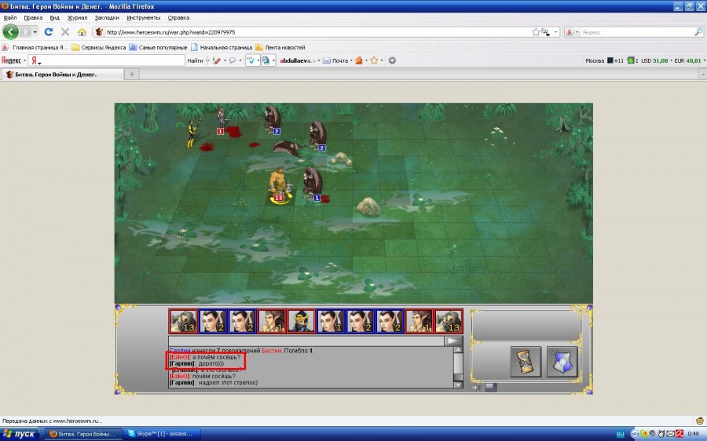
Task: Click the orc warrior stack of 13
Action: click(279, 184)
